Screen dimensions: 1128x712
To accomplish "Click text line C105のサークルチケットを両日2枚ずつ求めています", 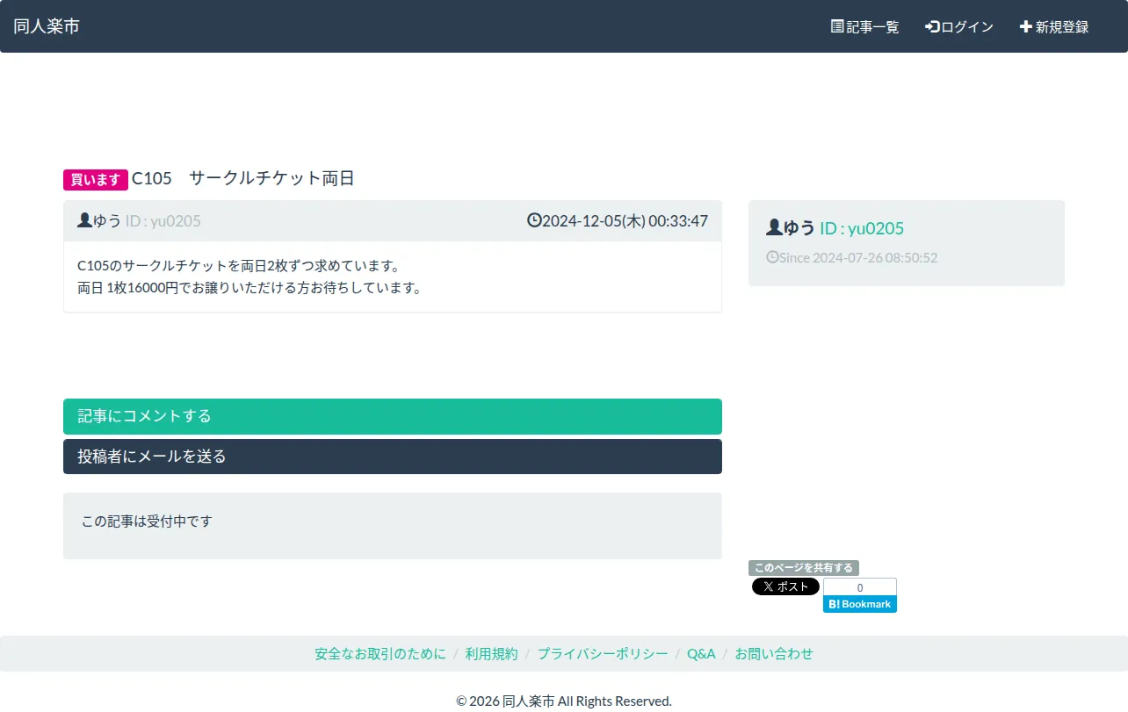I will [239, 265].
